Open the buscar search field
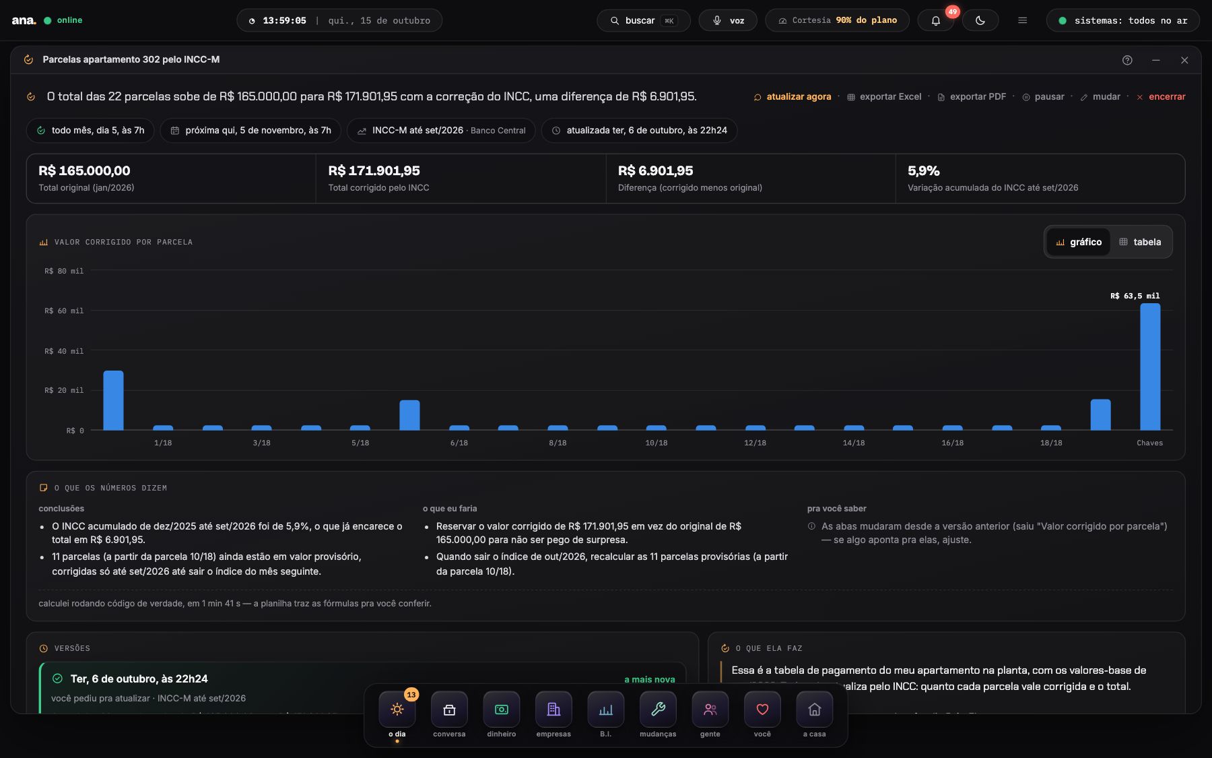 644,20
